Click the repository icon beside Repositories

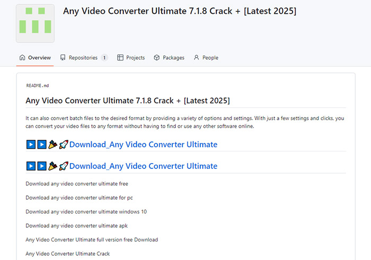click(63, 57)
